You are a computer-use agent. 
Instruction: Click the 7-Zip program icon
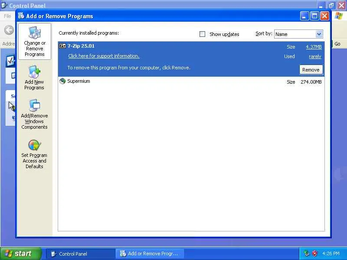(x=62, y=46)
